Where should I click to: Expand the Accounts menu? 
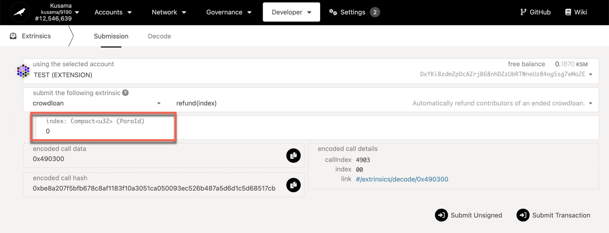(113, 12)
